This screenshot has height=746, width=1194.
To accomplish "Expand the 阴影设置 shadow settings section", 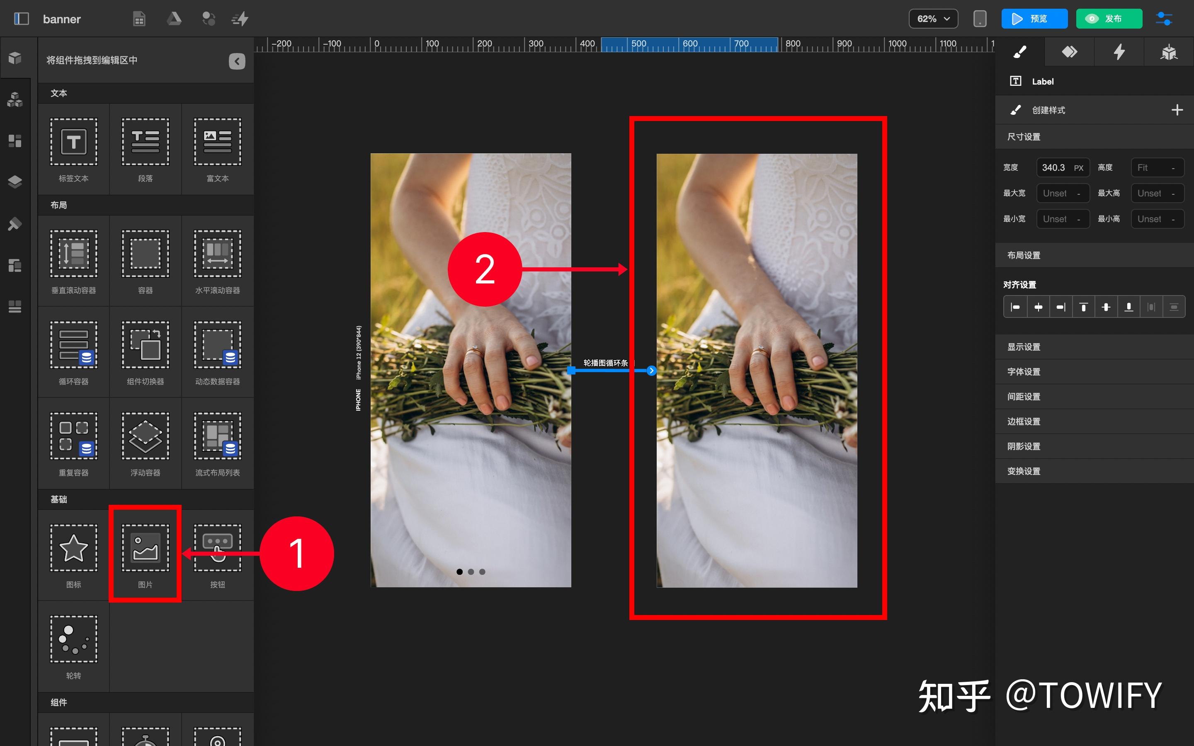I will [x=1094, y=446].
